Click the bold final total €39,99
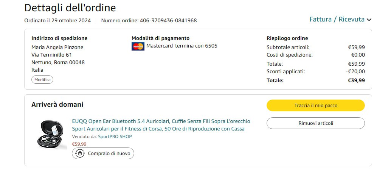The width and height of the screenshot is (391, 175). tap(356, 80)
